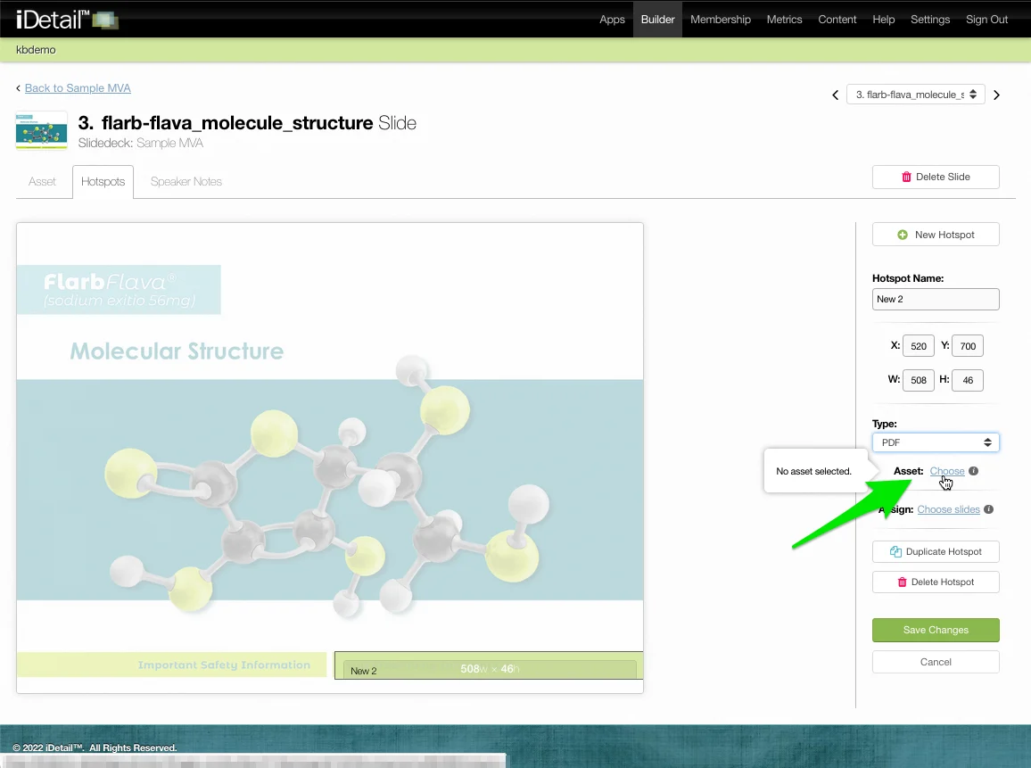1031x768 pixels.
Task: Open the hotspot Type dropdown showing PDF
Action: pyautogui.click(x=936, y=442)
